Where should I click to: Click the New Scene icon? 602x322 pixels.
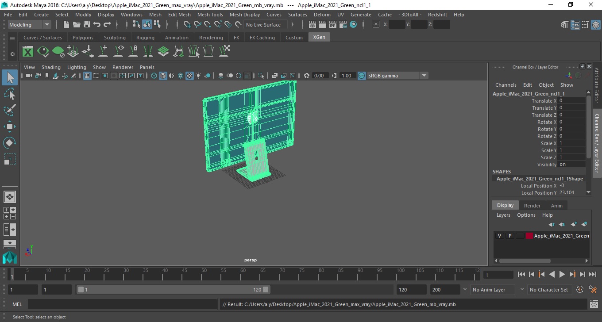point(66,25)
